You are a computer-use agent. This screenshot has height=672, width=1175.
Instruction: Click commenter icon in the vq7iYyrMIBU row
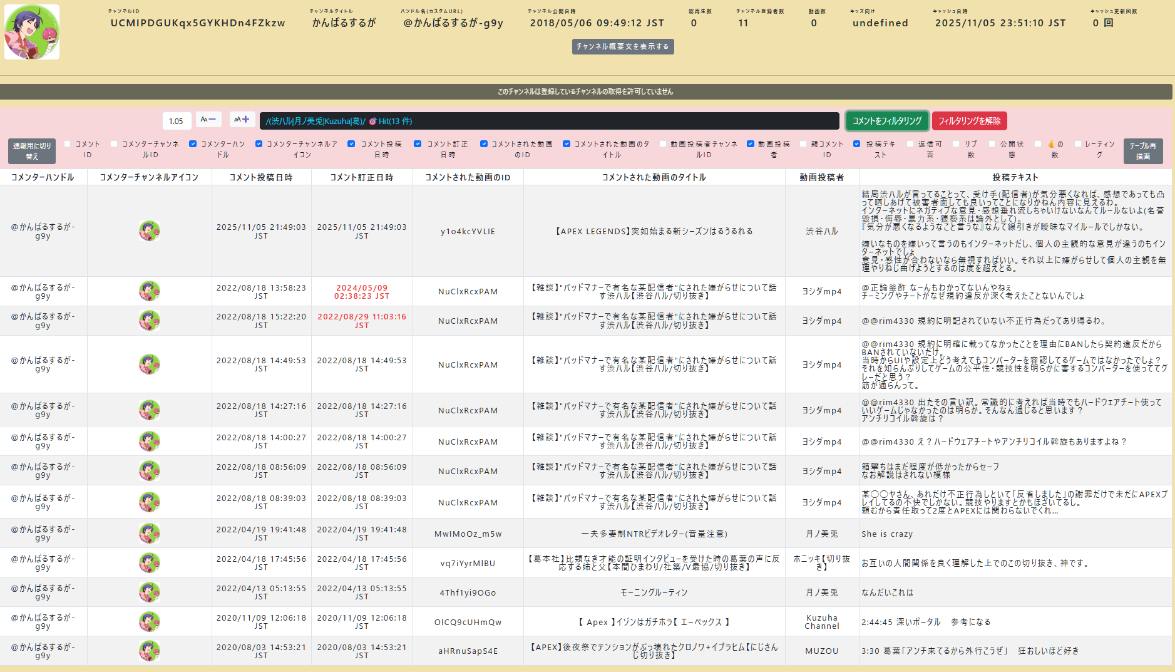click(149, 563)
